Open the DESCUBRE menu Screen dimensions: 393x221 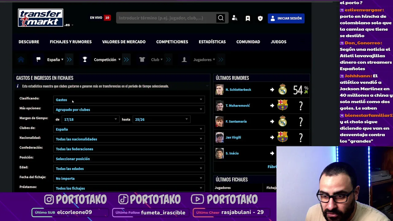[x=29, y=42]
